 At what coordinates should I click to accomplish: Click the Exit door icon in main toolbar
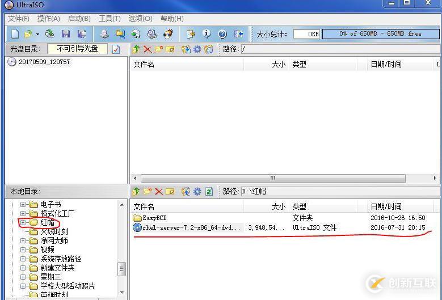[238, 34]
